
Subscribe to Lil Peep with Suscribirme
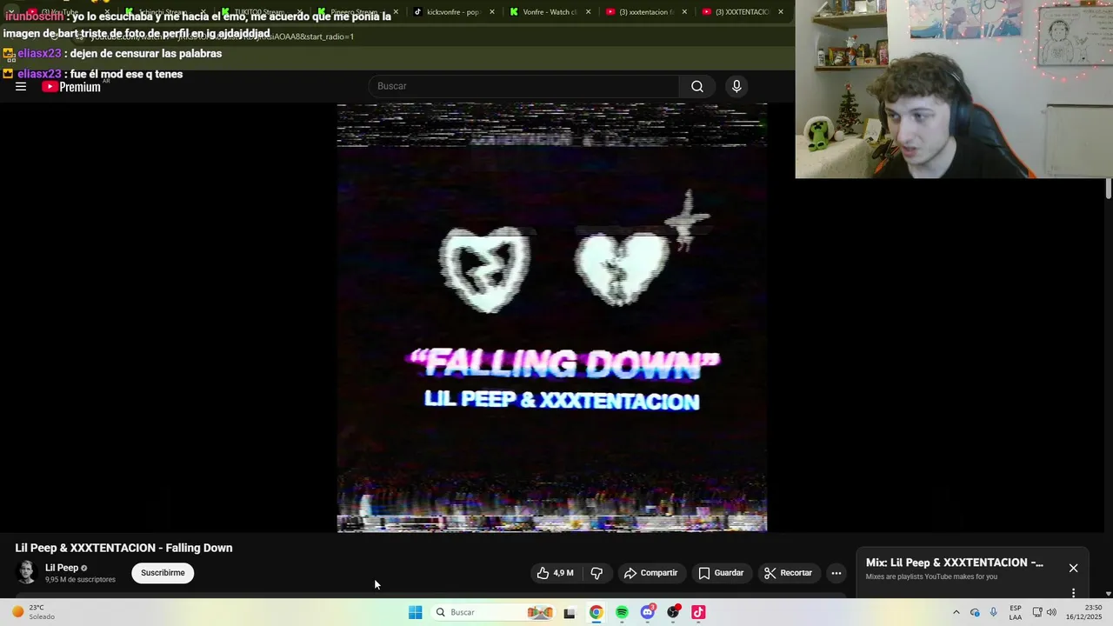[x=163, y=573]
